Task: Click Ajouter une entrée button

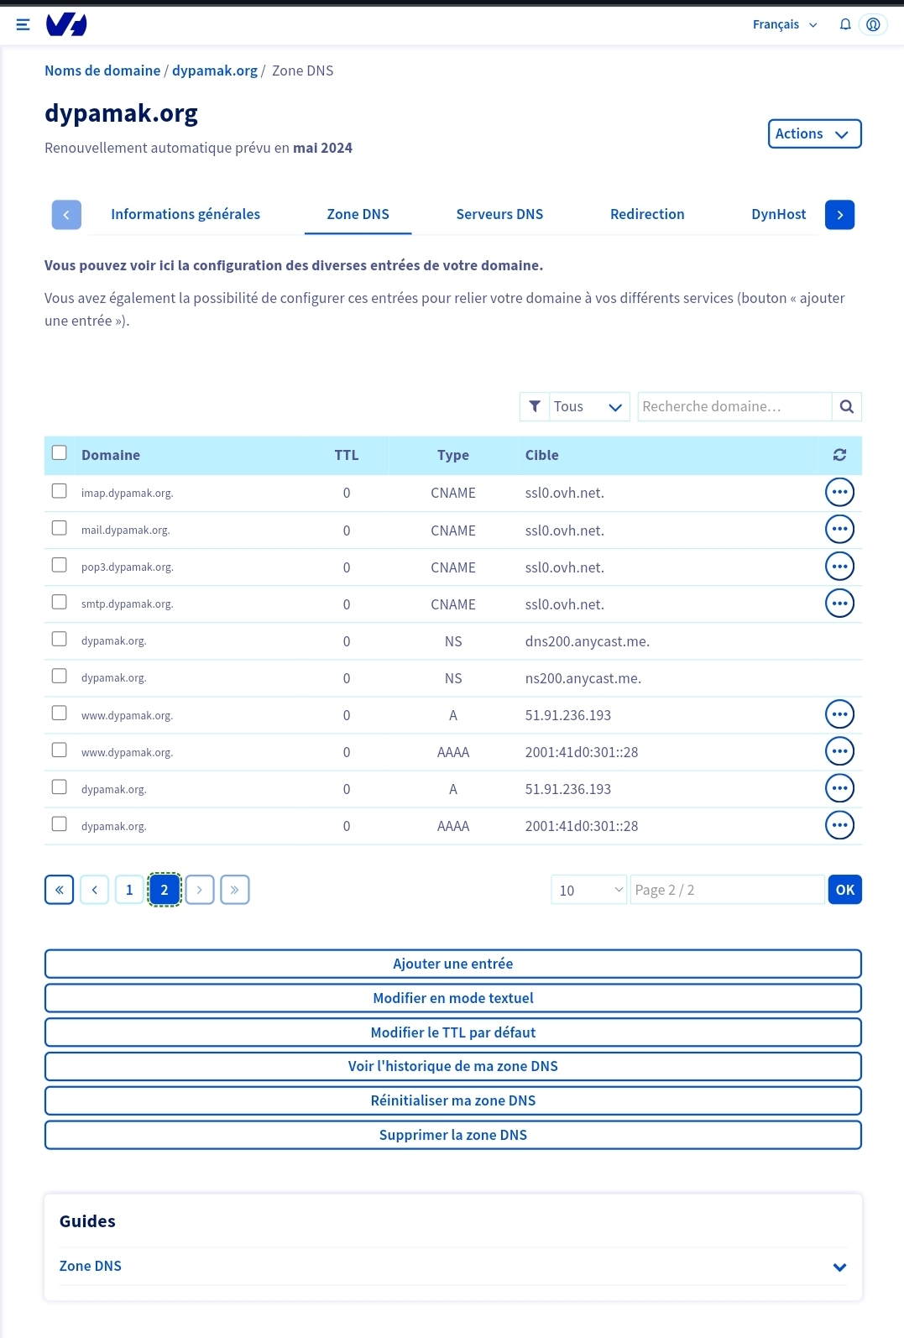Action: click(453, 964)
